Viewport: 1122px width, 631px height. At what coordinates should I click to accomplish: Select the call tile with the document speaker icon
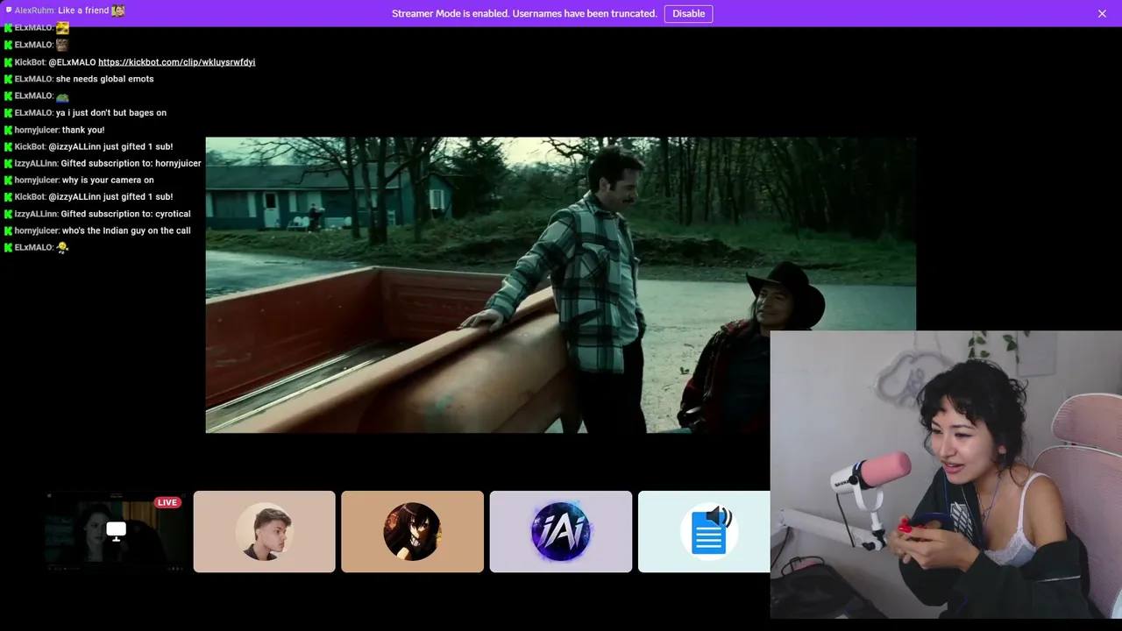(704, 531)
